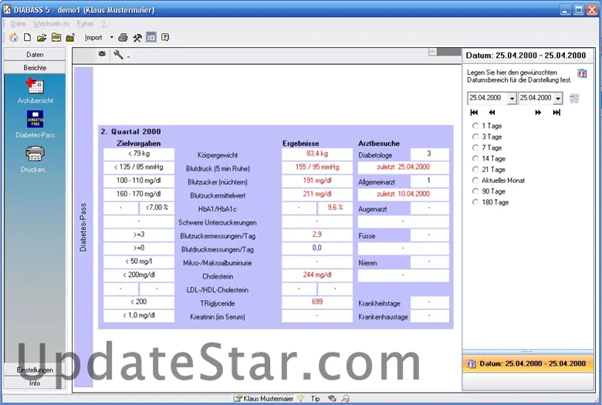The image size is (602, 405).
Task: Click the greyed calendar icon next to date fields
Action: (x=574, y=98)
